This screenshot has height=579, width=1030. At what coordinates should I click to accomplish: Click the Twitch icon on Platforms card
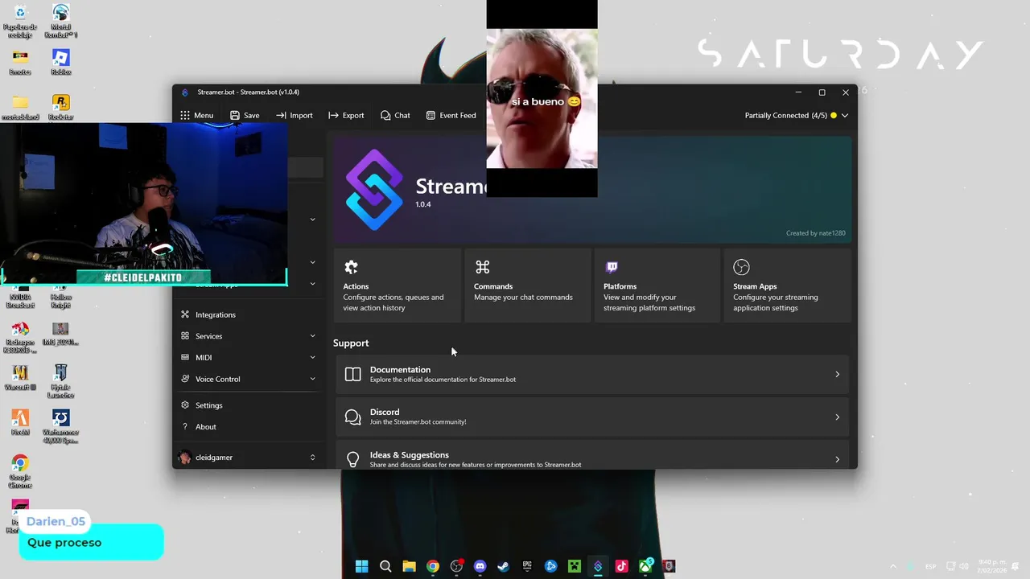612,267
